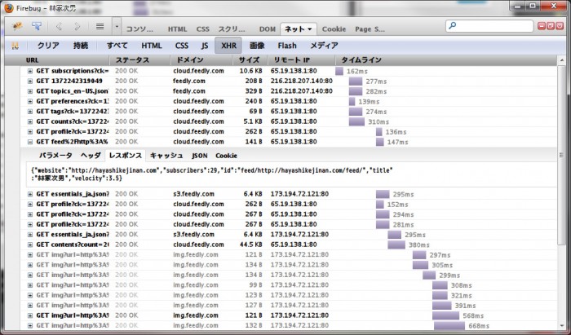Switch to the ヘッダ tab
Image resolution: width=571 pixels, height=335 pixels.
tap(91, 155)
